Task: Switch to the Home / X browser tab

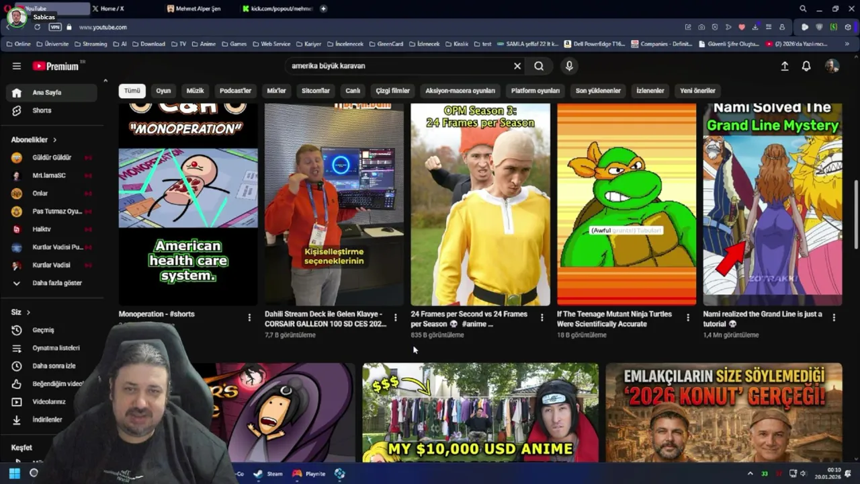Action: pos(126,9)
